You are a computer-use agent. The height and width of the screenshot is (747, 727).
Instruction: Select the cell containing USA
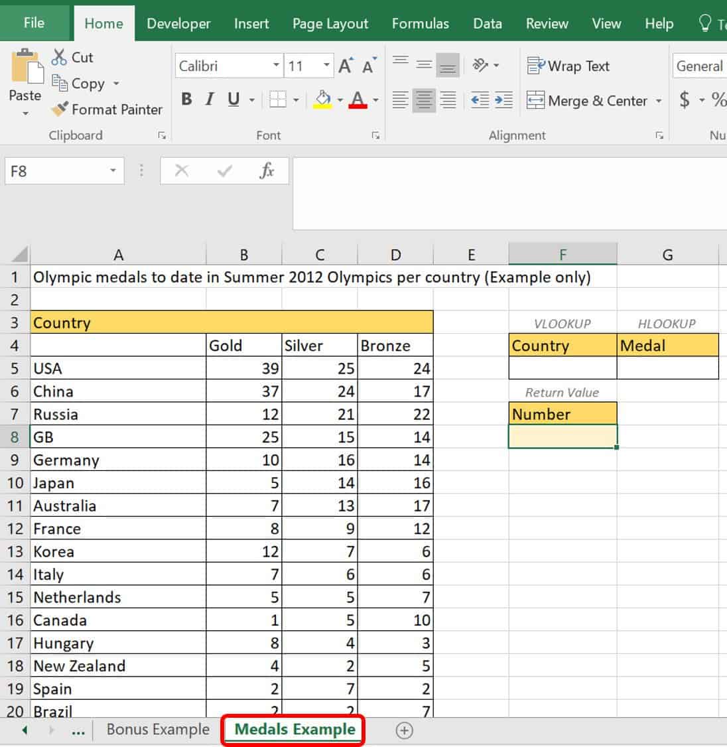point(118,368)
